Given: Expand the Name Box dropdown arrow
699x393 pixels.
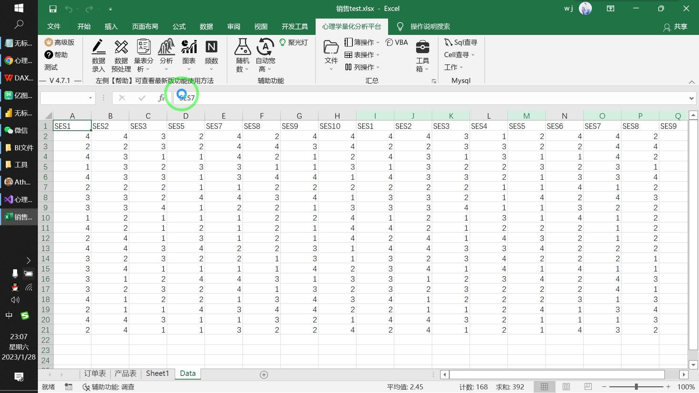Looking at the screenshot, I should tap(90, 98).
